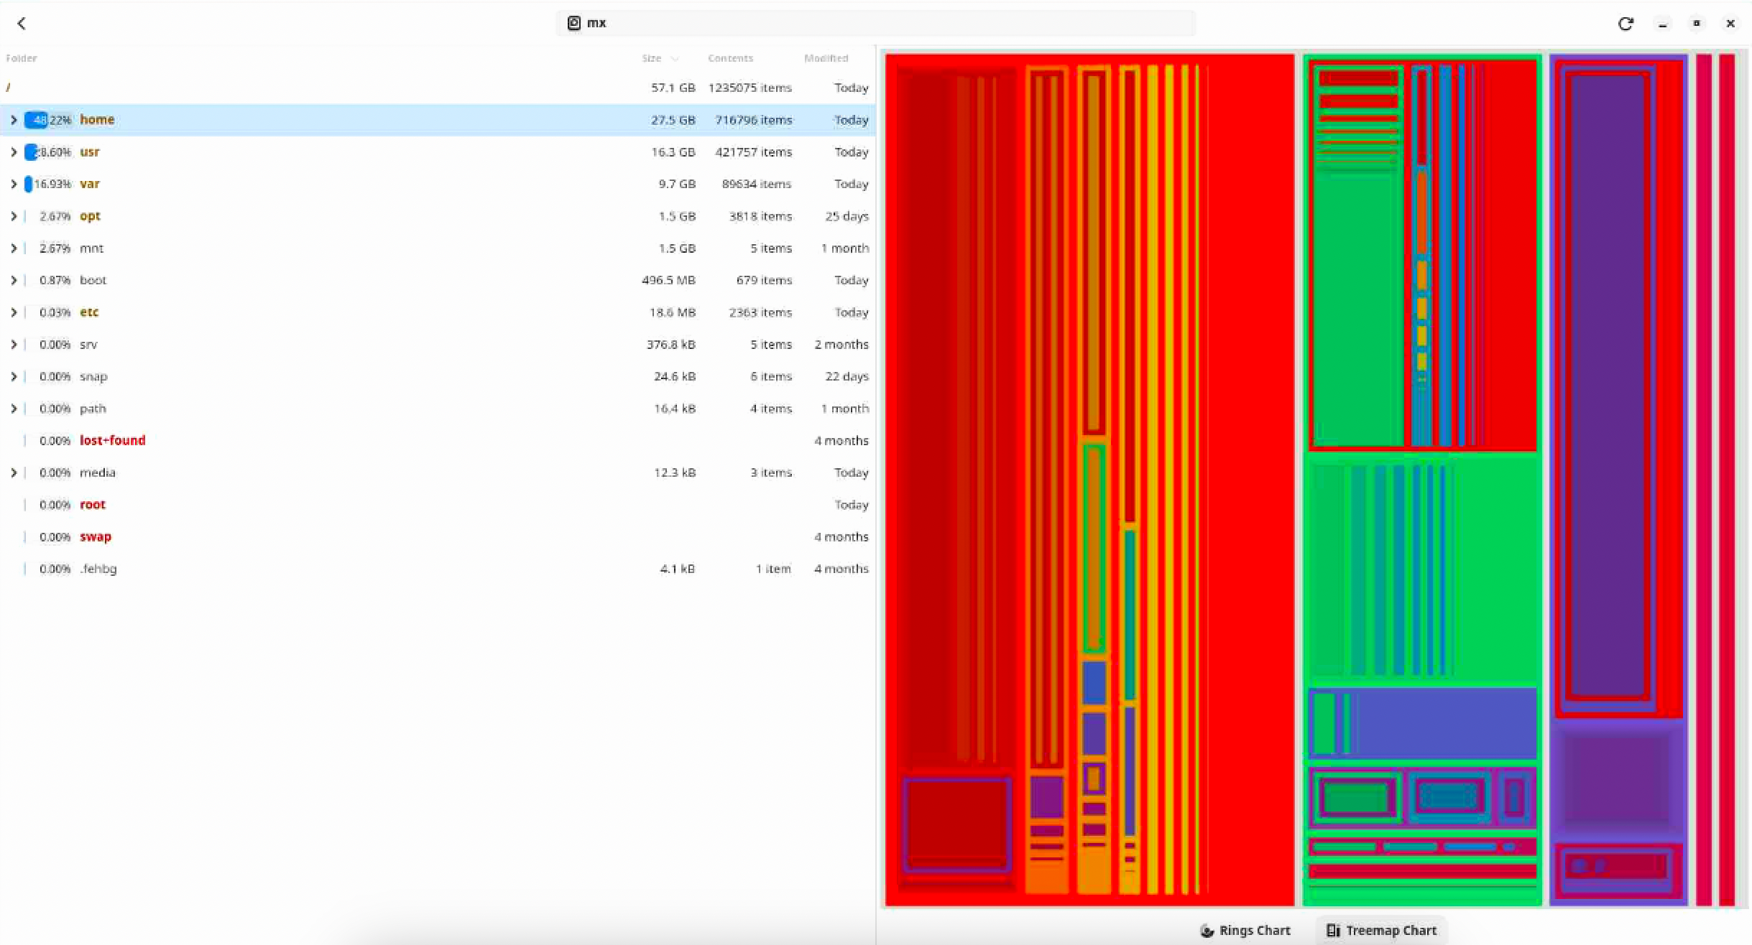Expand the media folder row
1752x945 pixels.
pos(14,472)
